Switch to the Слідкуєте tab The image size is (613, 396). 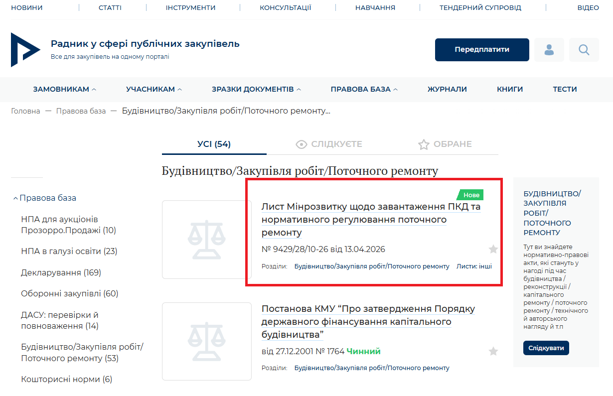329,144
